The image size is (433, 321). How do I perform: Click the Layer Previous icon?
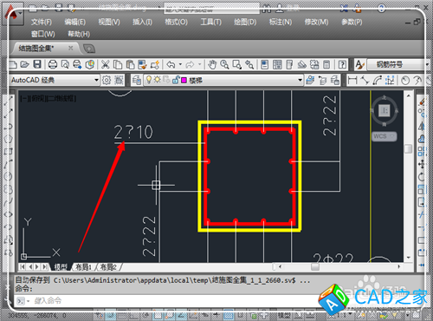(x=322, y=80)
